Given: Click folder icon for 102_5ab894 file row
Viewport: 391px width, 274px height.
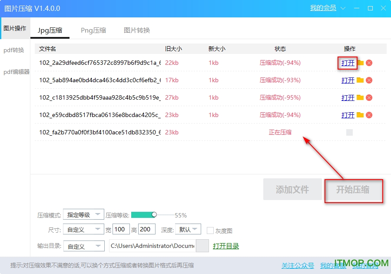Looking at the screenshot, I should 360,80.
